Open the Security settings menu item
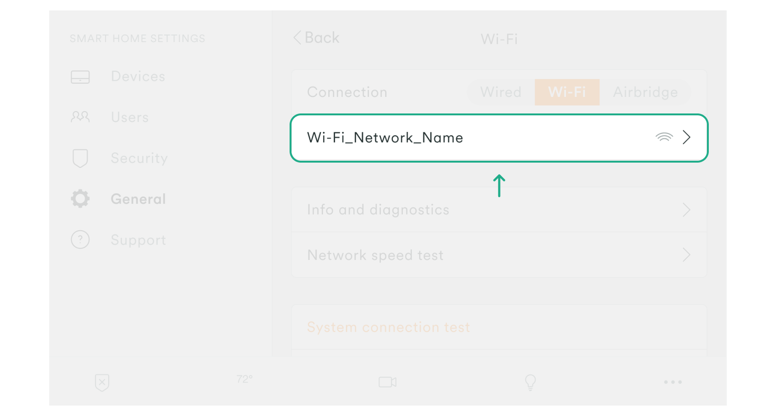Image resolution: width=776 pixels, height=416 pixels. 139,158
